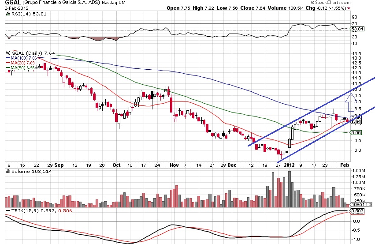Click the volume bars icon beside Volume
Screen dimensions: 375x244
click(8, 171)
